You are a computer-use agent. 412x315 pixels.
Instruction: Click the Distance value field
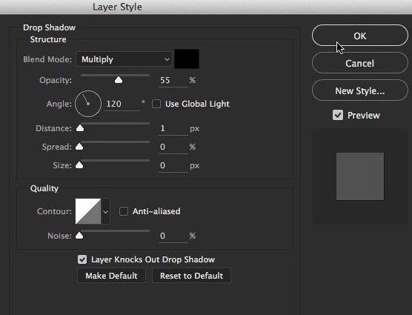tap(173, 128)
